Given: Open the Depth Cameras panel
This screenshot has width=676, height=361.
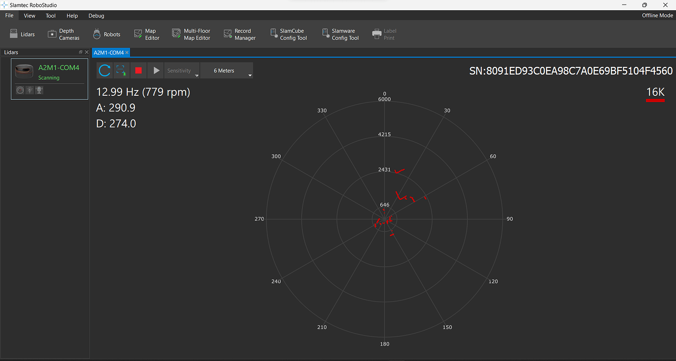Looking at the screenshot, I should (x=63, y=34).
